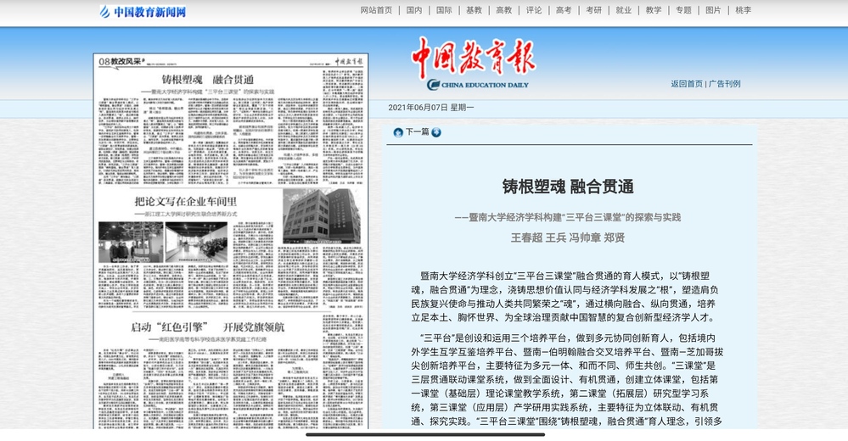This screenshot has width=848, height=441.
Task: Click the right arrow icon after 下一篇
Action: tap(436, 132)
